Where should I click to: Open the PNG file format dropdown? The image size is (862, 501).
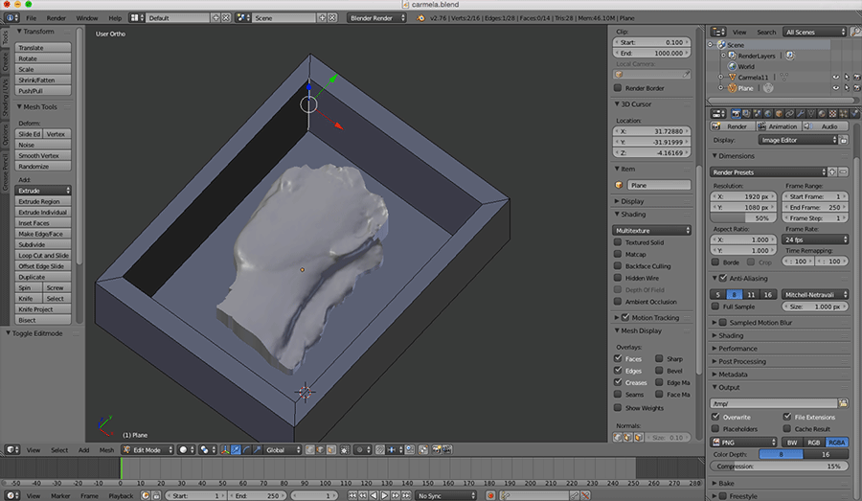[x=743, y=443]
